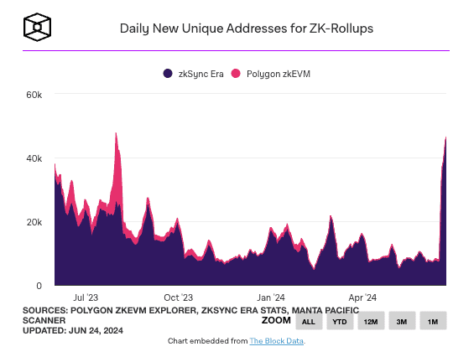Set chart zoom to ALL
This screenshot has height=362, width=474.
point(309,322)
